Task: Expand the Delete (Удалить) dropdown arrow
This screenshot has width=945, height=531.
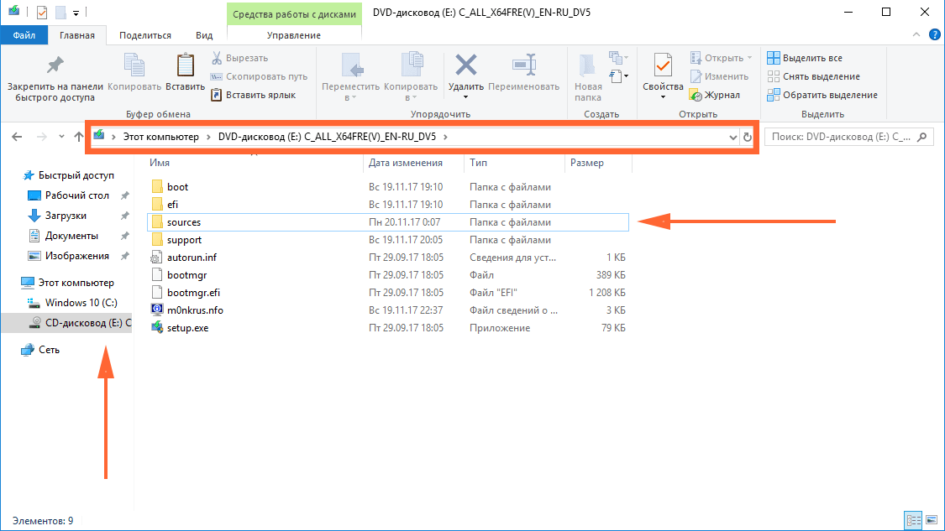Action: [x=466, y=97]
